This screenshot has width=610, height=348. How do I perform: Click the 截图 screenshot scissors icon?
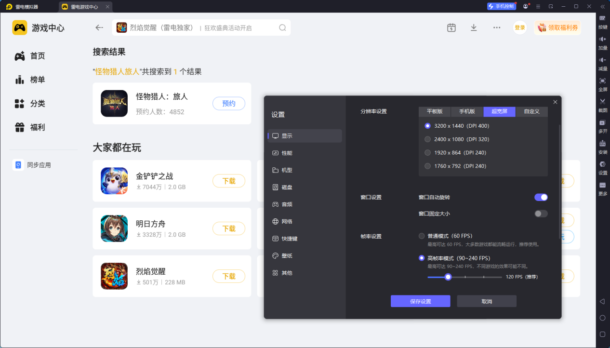coord(602,102)
